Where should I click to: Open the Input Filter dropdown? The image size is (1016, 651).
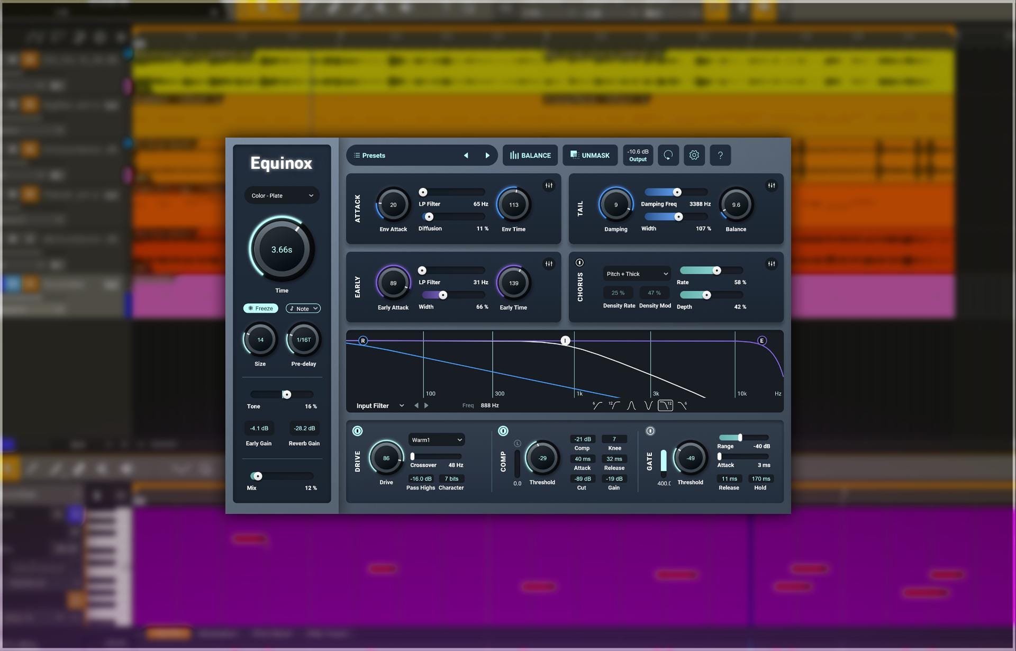380,405
